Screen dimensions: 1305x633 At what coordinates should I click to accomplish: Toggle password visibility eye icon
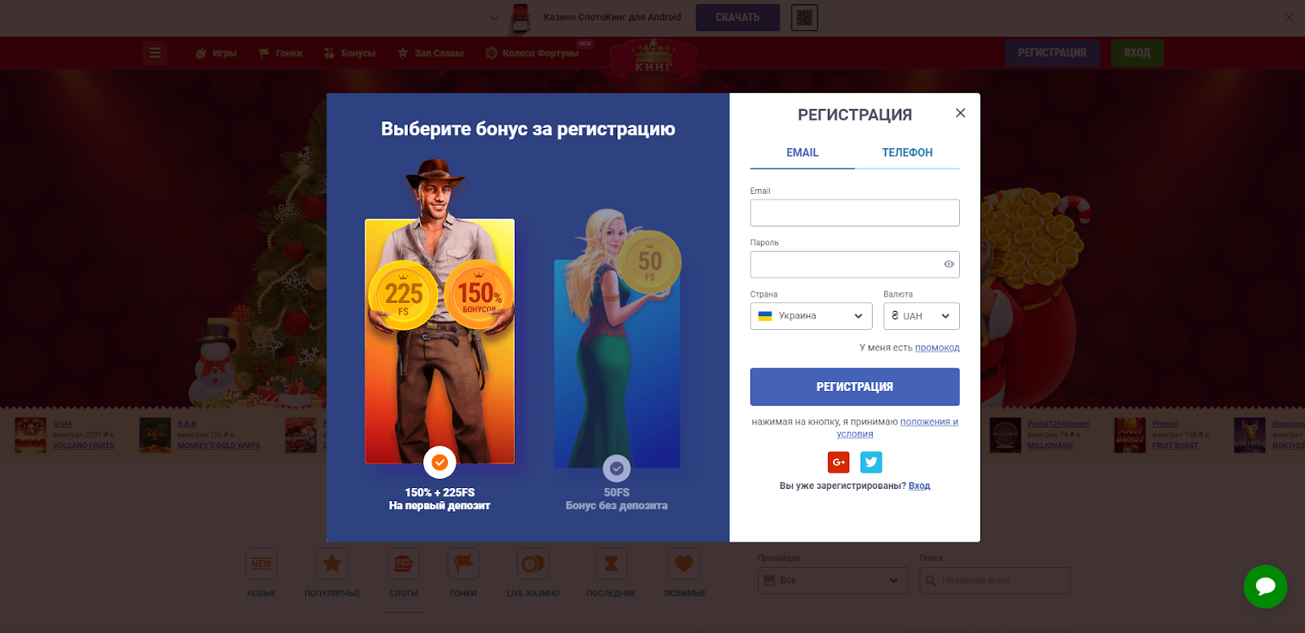point(949,264)
